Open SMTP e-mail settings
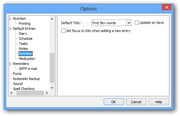 28,69
